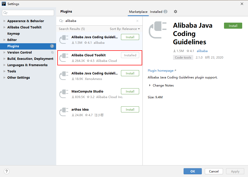The width and height of the screenshot is (248, 177).
Task: Click the plugins settings gear icon
Action: tap(176, 12)
